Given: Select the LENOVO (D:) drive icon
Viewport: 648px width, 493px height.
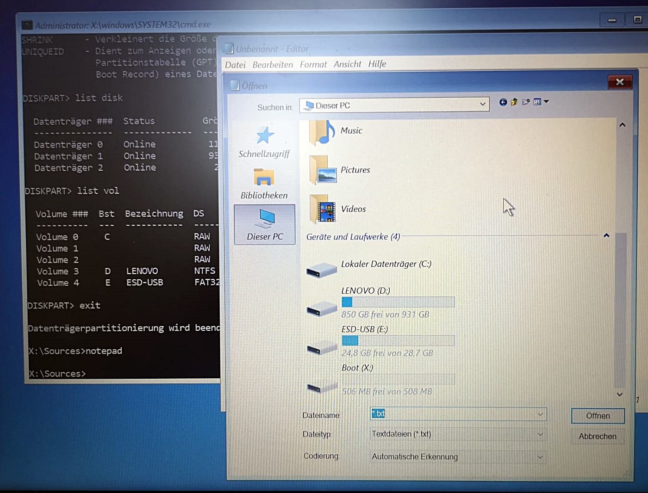Looking at the screenshot, I should coord(322,309).
